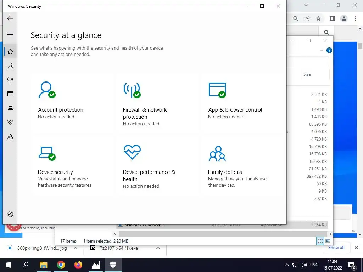363x272 pixels.
Task: Open Device security sidebar laptop icon
Action: [10, 108]
